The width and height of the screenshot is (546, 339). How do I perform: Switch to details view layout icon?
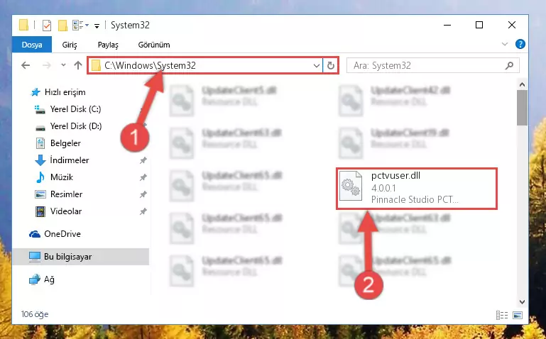tap(502, 315)
